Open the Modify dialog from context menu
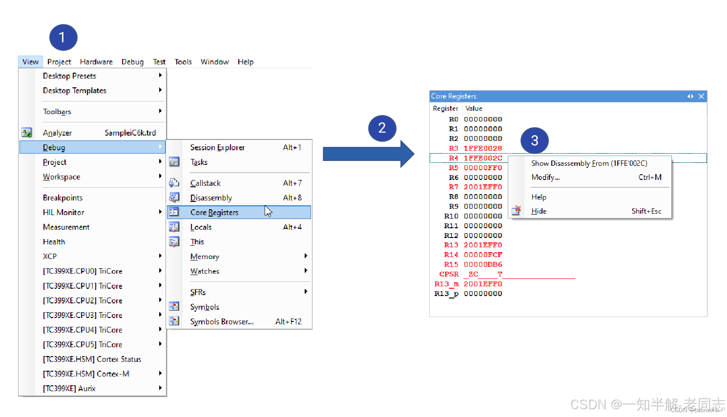This screenshot has height=417, width=727. [545, 177]
